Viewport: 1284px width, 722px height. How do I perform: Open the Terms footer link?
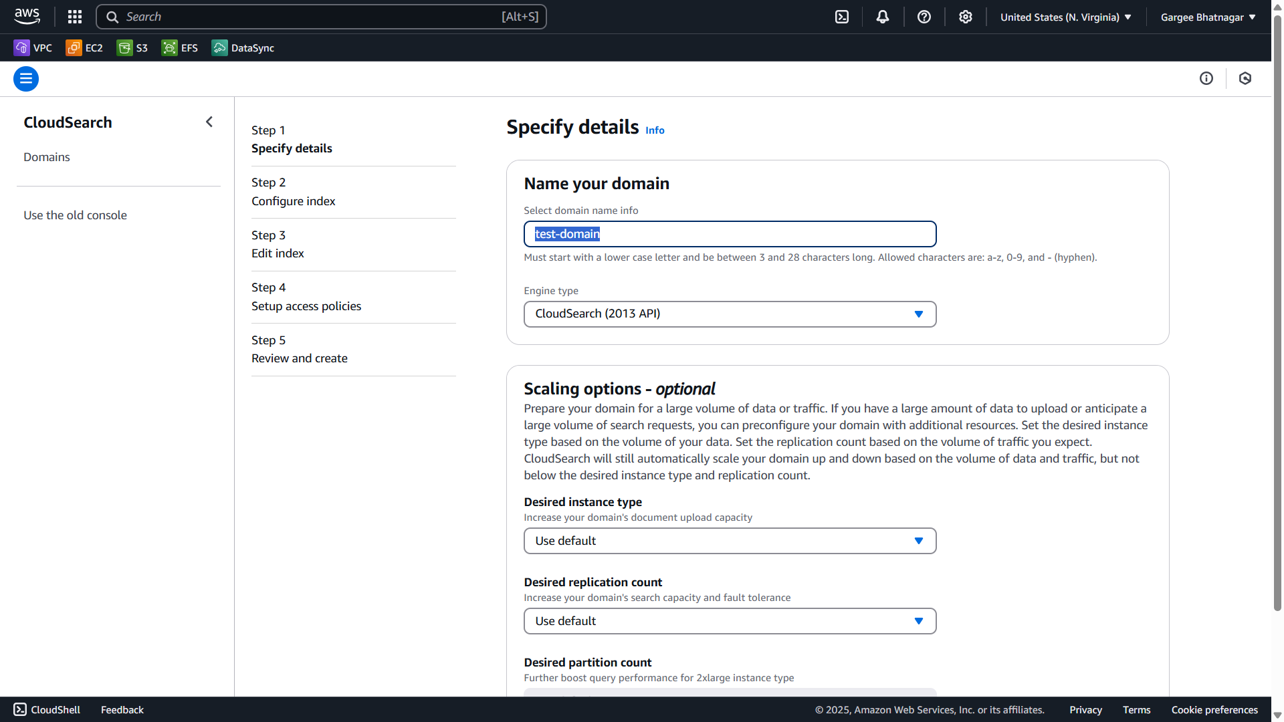point(1136,710)
